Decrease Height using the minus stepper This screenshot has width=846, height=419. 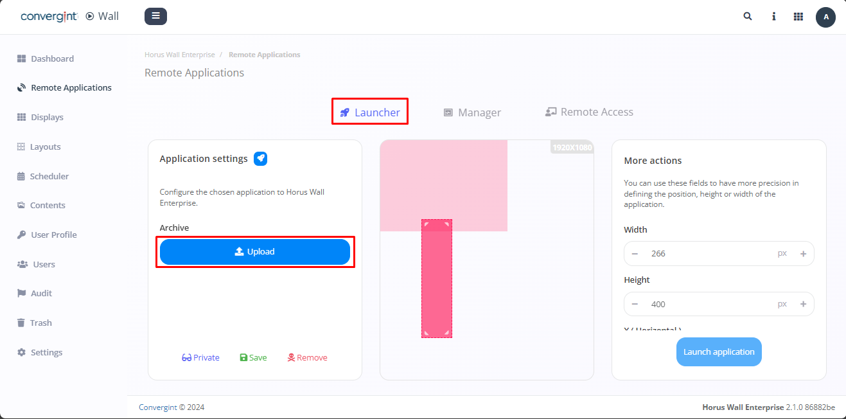coord(635,305)
